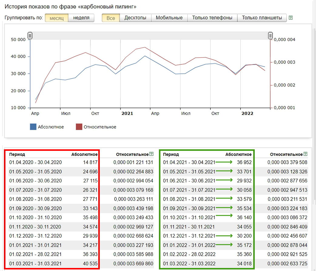Screen dimensions: 316x271
Task: Select value 35 360
Action: [x=244, y=254]
